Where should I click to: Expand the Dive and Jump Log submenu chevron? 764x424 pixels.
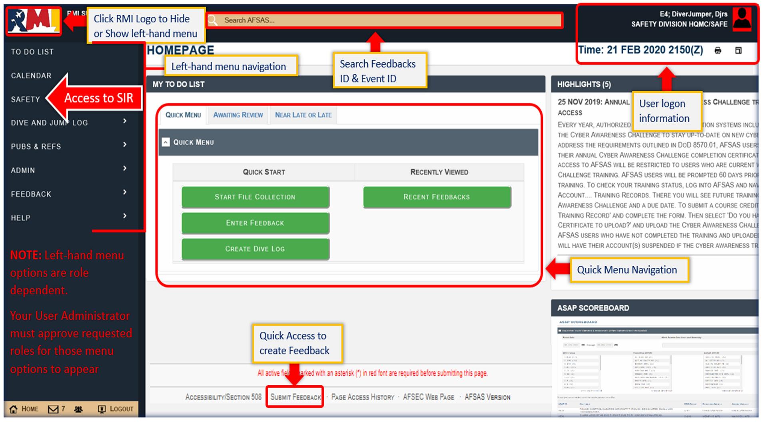point(125,121)
